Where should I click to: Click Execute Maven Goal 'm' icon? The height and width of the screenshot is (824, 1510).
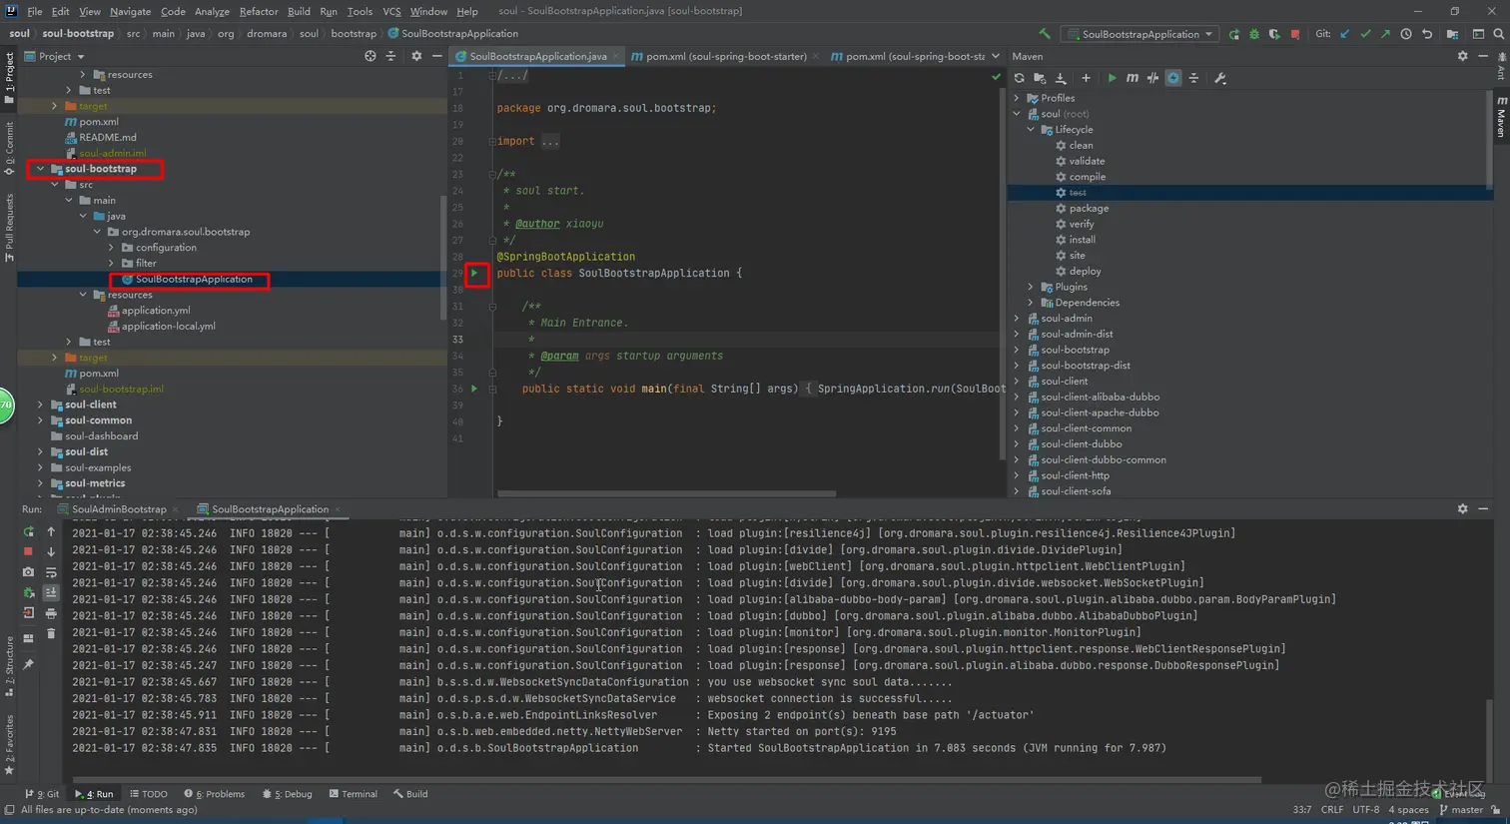click(x=1132, y=78)
